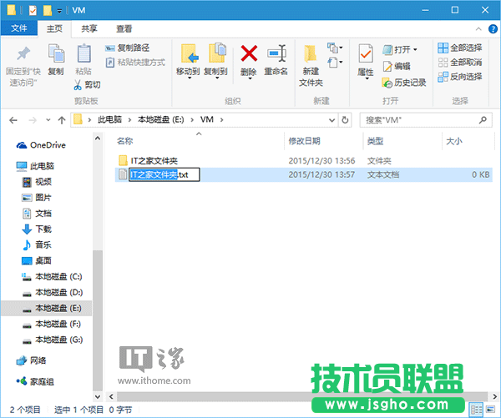Image resolution: width=501 pixels, height=418 pixels.
Task: Expand the Open button dropdown arrow
Action: point(415,49)
